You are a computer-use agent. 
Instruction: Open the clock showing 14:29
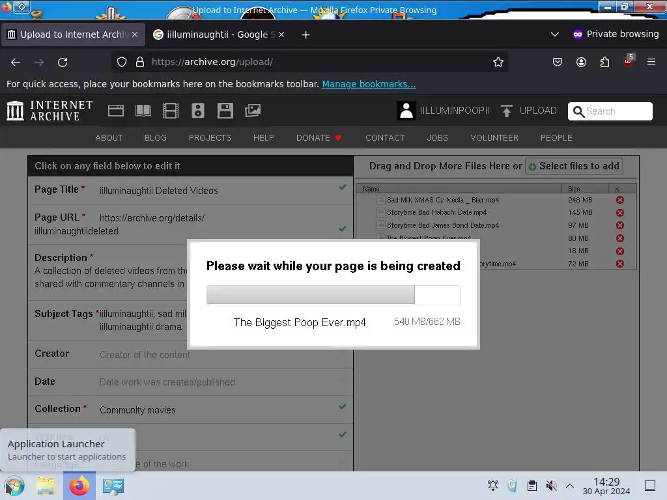tap(606, 486)
